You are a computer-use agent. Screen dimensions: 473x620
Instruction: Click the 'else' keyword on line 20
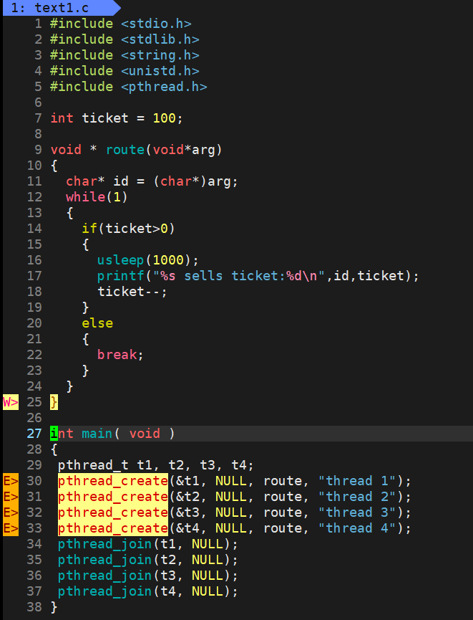pos(97,323)
